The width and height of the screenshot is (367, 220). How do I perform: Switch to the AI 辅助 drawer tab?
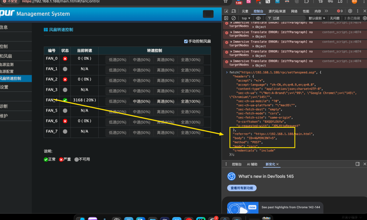(252, 164)
